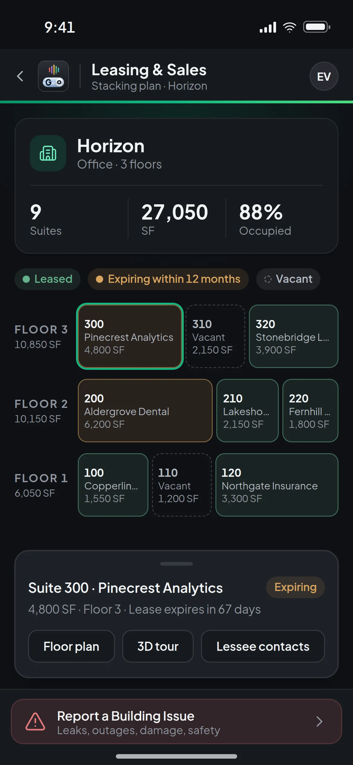The width and height of the screenshot is (353, 765).
Task: Select suite 220 Fernhill tile
Action: [x=310, y=411]
